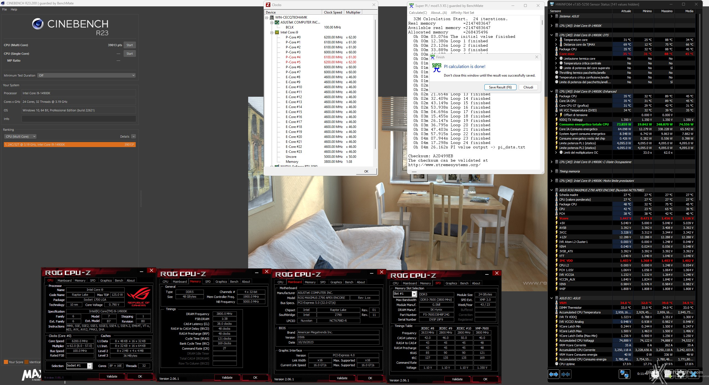The image size is (709, 385).
Task: Expand C-State Occupazione sensor group
Action: tap(551, 162)
